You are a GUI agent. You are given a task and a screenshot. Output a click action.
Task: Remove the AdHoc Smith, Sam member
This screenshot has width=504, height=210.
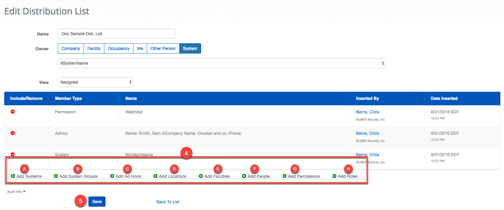pos(13,133)
